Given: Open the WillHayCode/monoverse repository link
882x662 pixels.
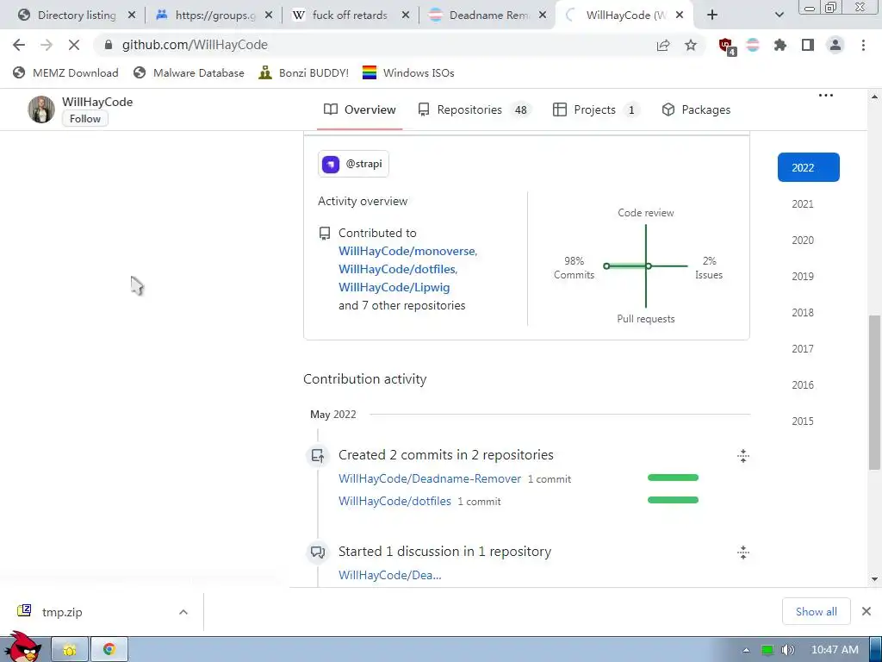Looking at the screenshot, I should [x=407, y=251].
